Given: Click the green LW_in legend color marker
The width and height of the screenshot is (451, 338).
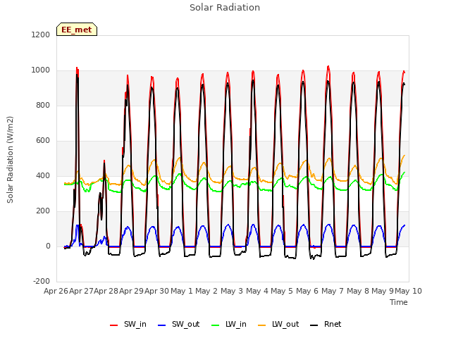Looking at the screenshot, I should [216, 325].
